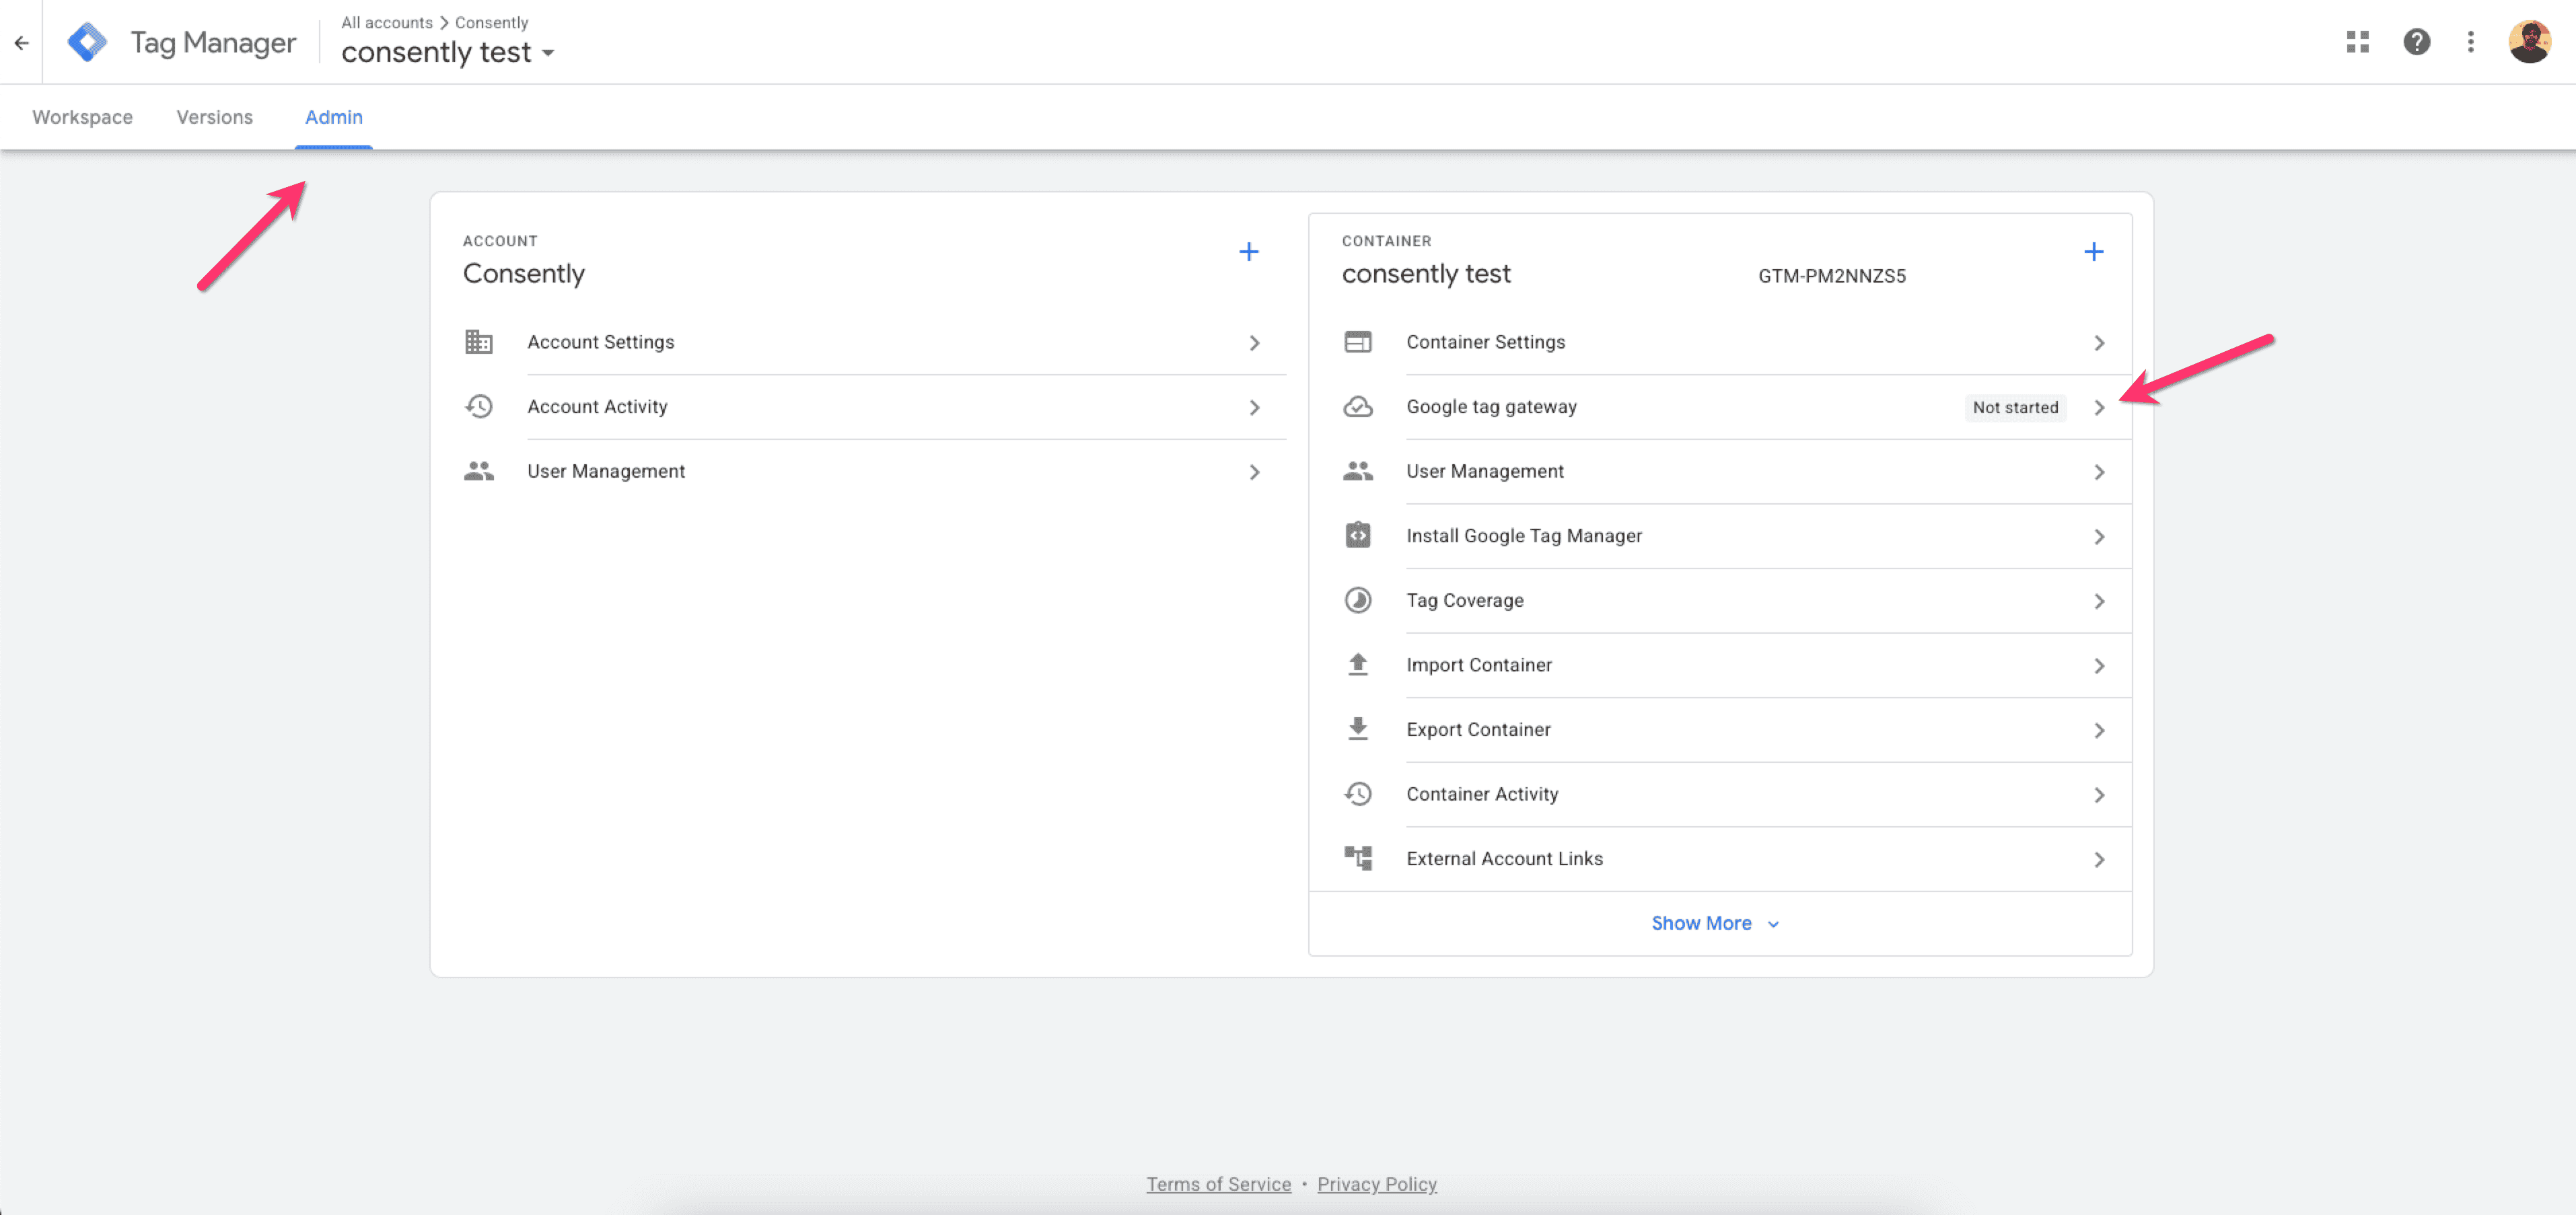
Task: Open Import Container row label
Action: point(1479,665)
